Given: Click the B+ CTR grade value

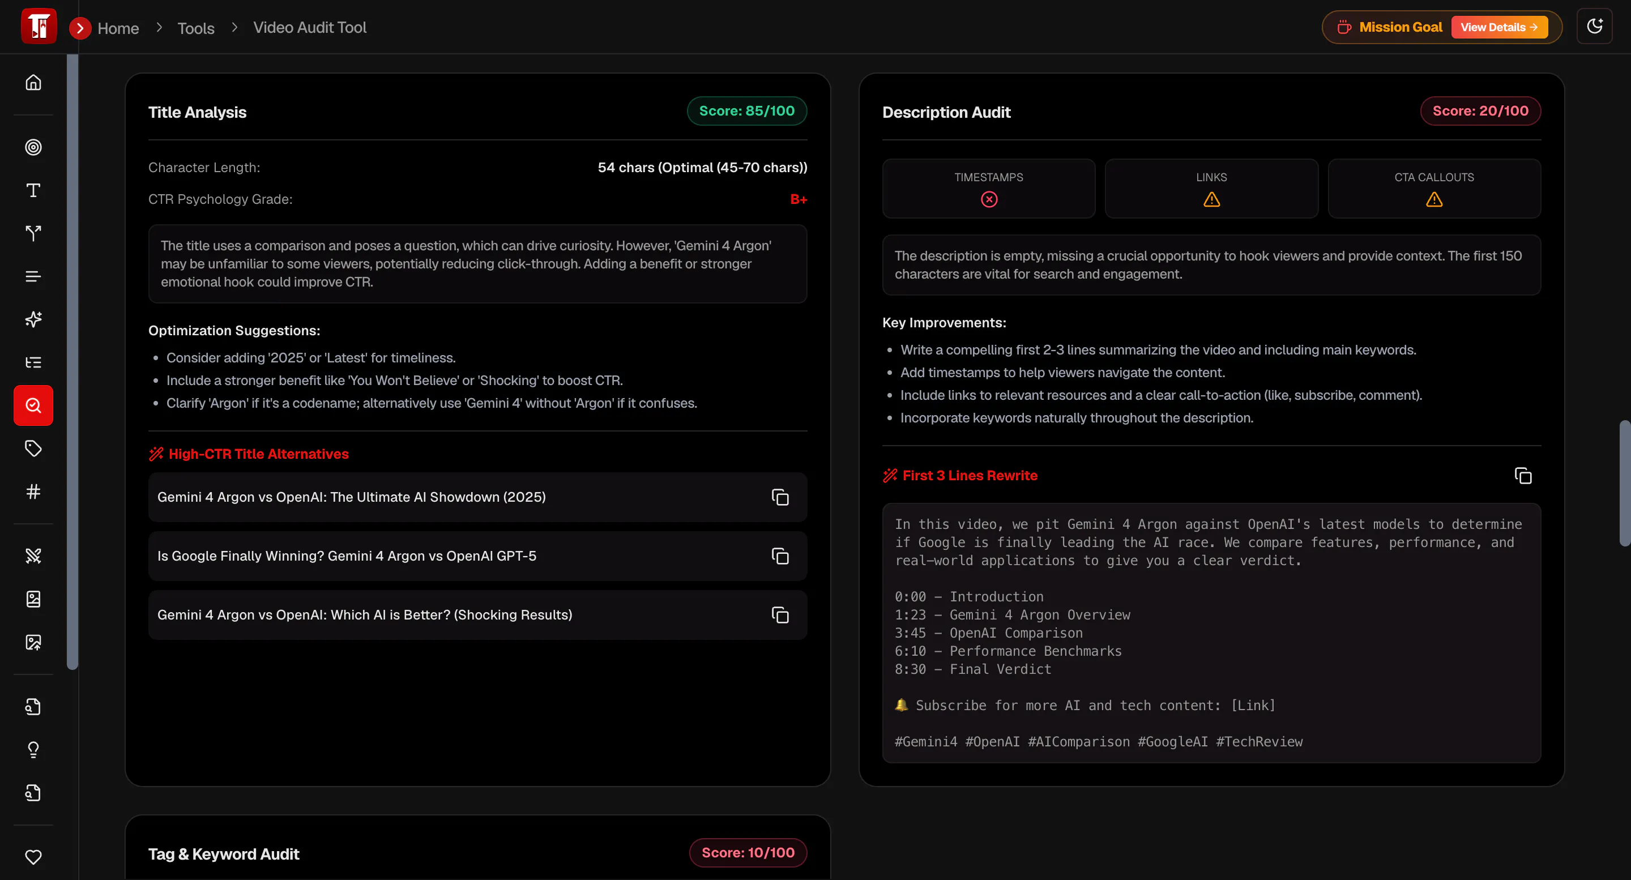Looking at the screenshot, I should [799, 199].
